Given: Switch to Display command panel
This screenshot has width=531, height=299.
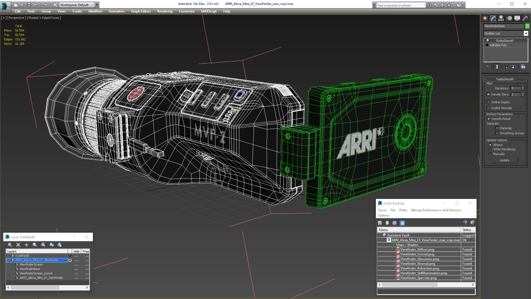Looking at the screenshot, I should 517,18.
